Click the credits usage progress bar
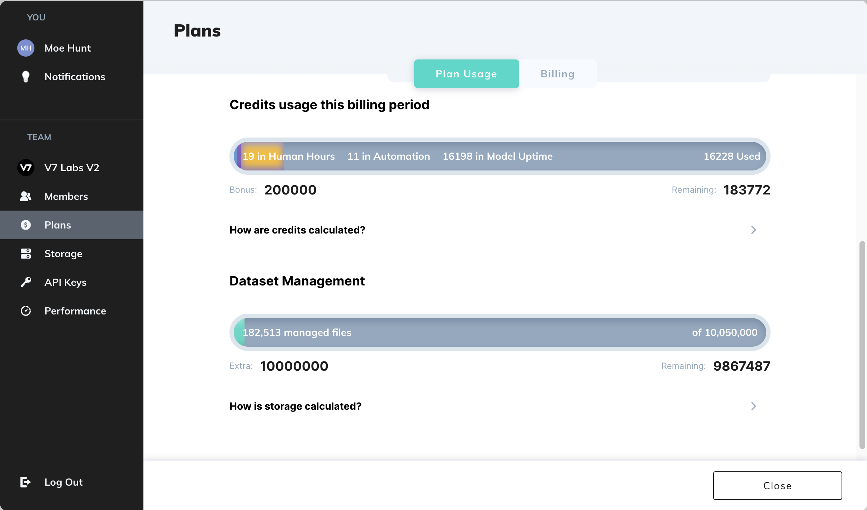The width and height of the screenshot is (867, 510). (x=500, y=156)
